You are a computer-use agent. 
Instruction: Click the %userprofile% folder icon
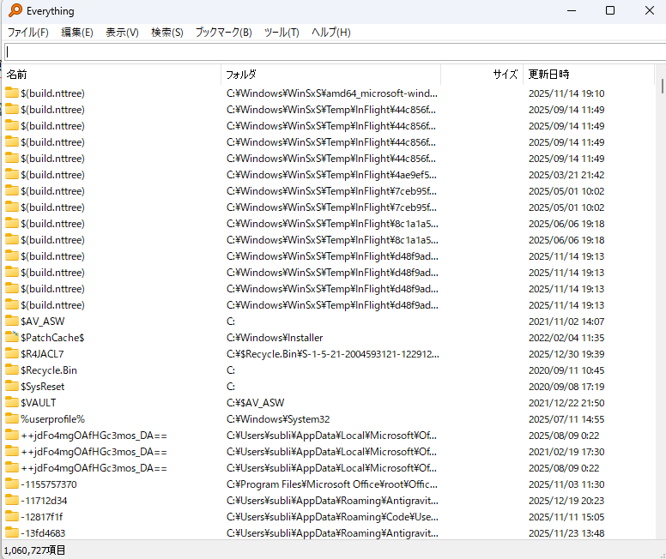point(12,418)
